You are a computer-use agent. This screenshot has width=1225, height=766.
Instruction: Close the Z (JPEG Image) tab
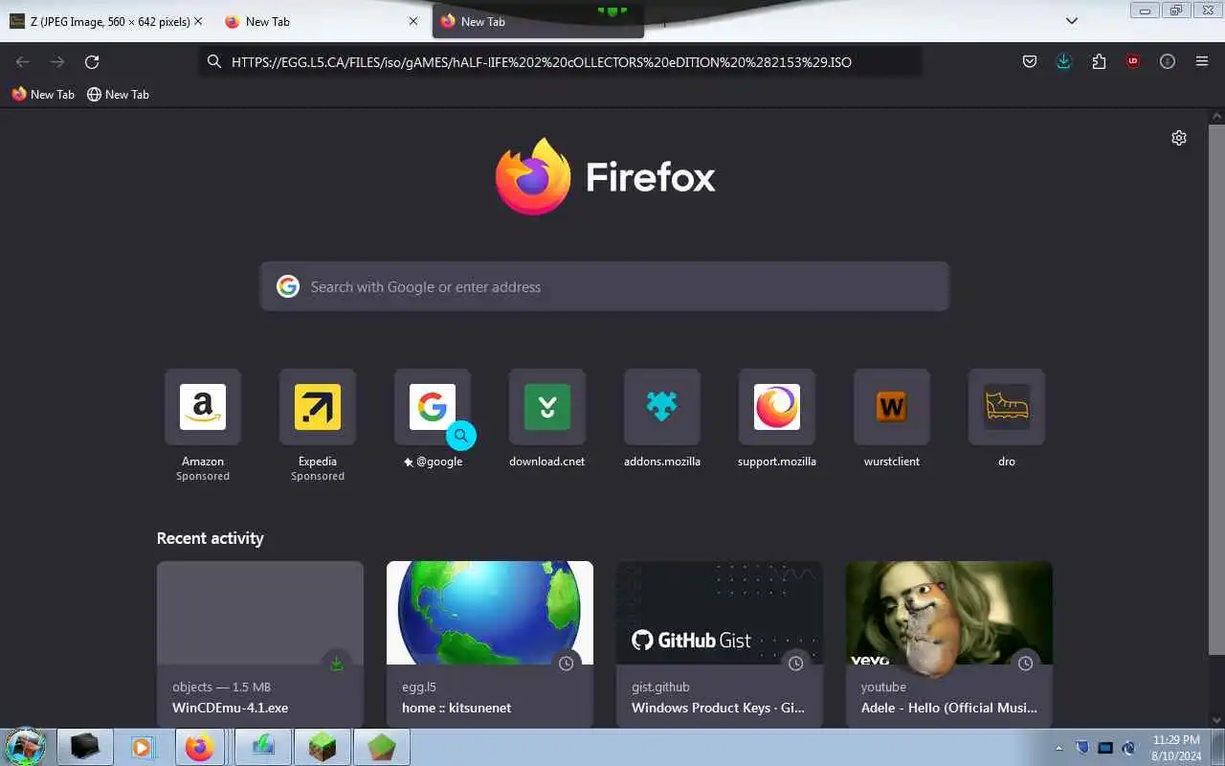(198, 21)
